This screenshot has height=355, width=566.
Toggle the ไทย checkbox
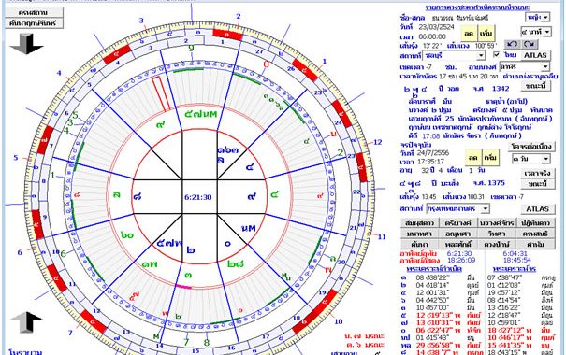(497, 54)
